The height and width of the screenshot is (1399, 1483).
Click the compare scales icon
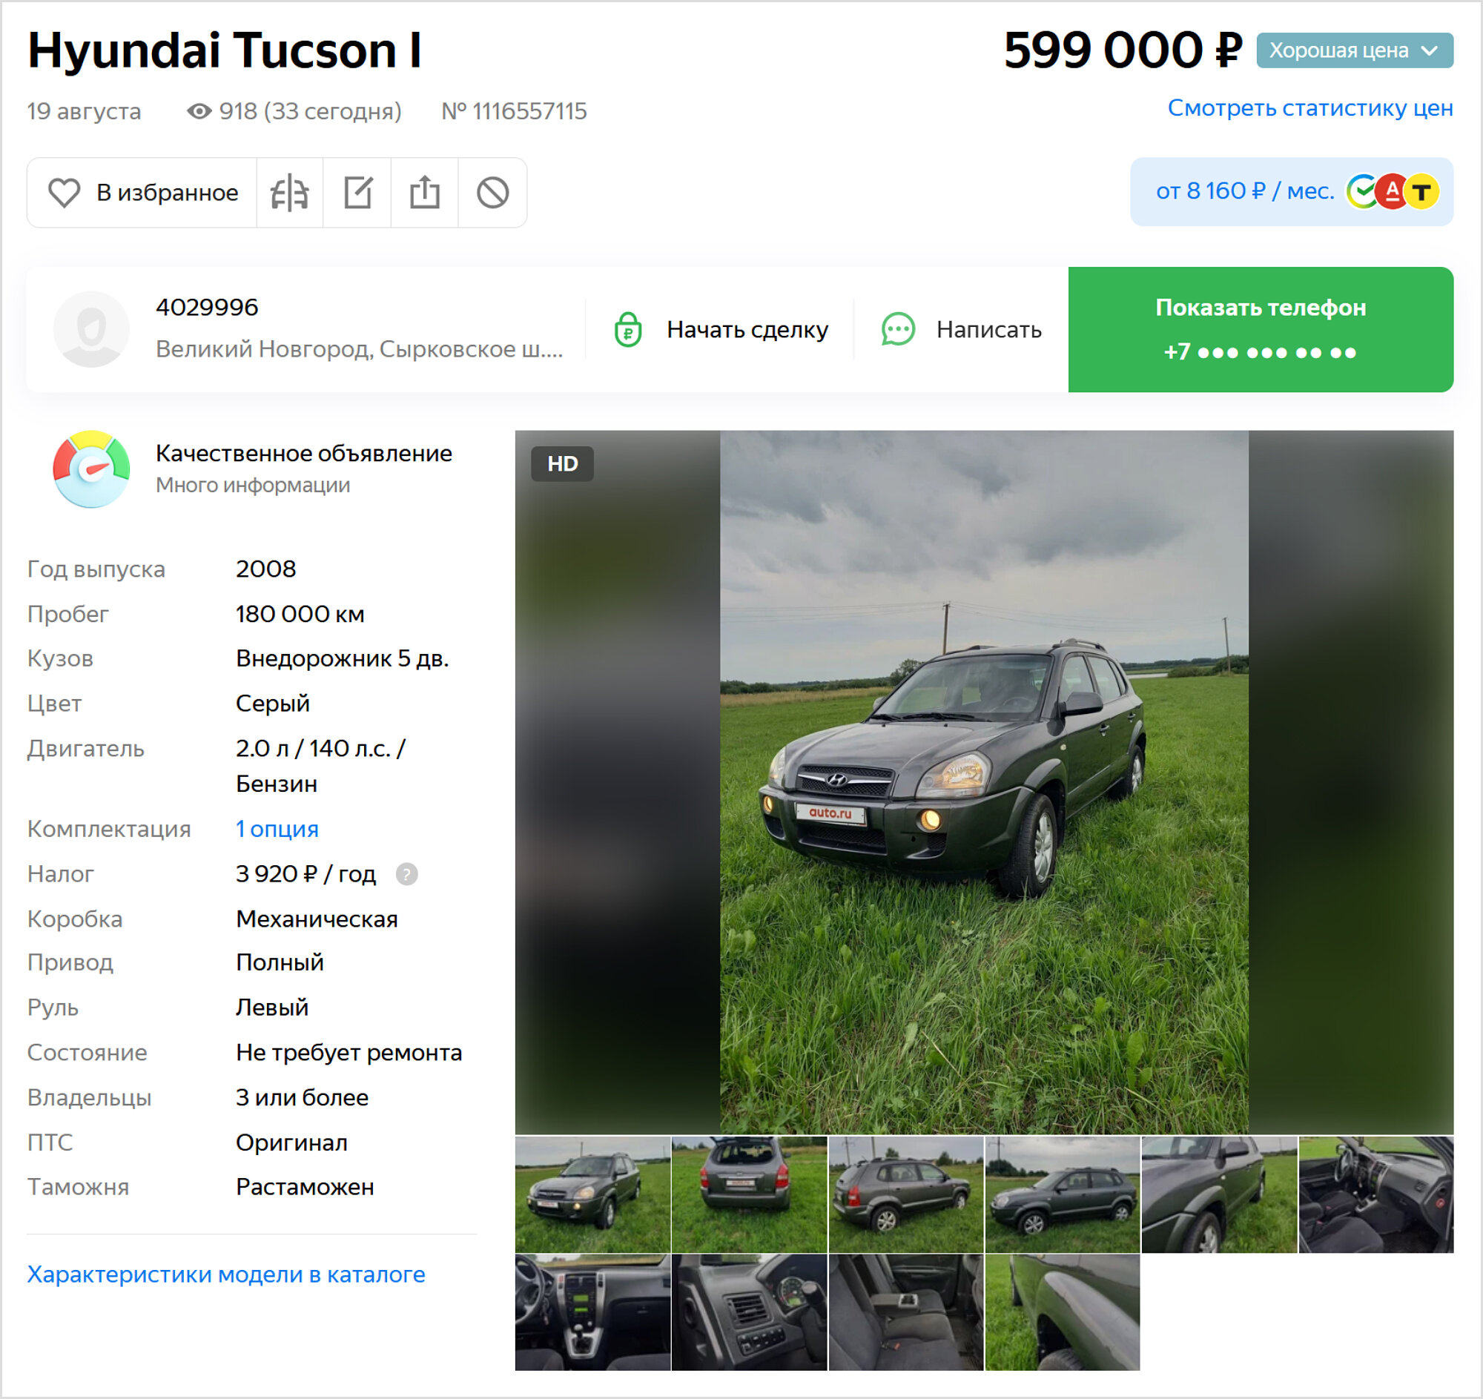[x=289, y=193]
